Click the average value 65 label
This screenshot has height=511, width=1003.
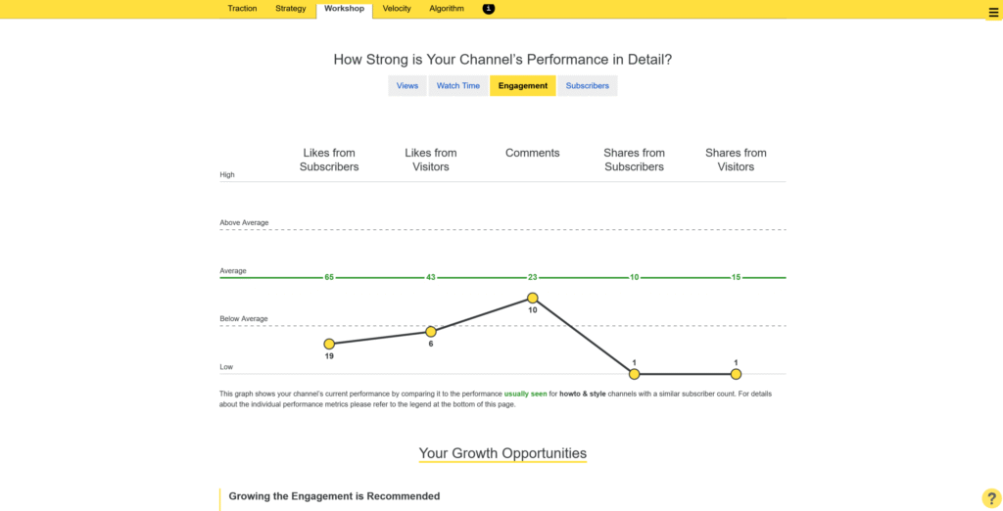(x=329, y=278)
